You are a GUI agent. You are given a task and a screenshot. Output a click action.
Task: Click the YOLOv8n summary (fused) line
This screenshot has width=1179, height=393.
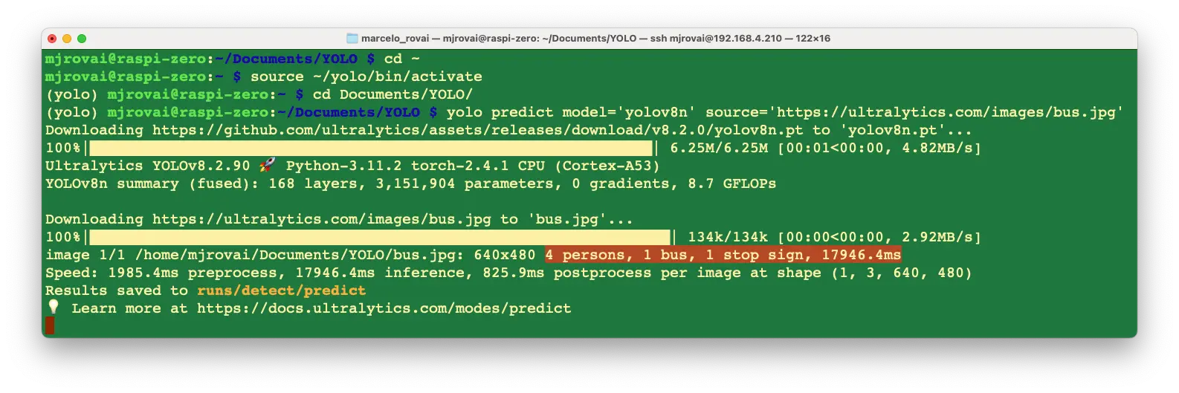[x=410, y=183]
